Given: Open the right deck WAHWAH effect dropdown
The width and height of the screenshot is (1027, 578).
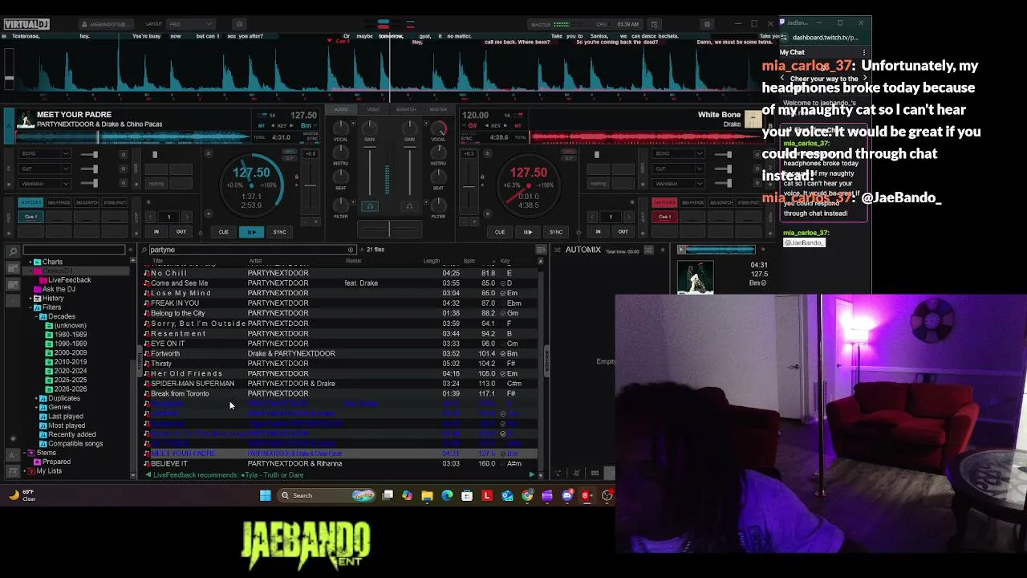Looking at the screenshot, I should coord(679,184).
